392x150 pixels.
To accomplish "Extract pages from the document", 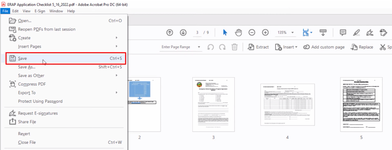I will pyautogui.click(x=258, y=47).
